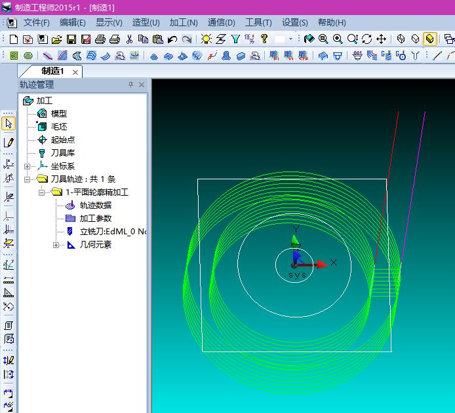Switch to the 制造1 document tab

pos(52,71)
